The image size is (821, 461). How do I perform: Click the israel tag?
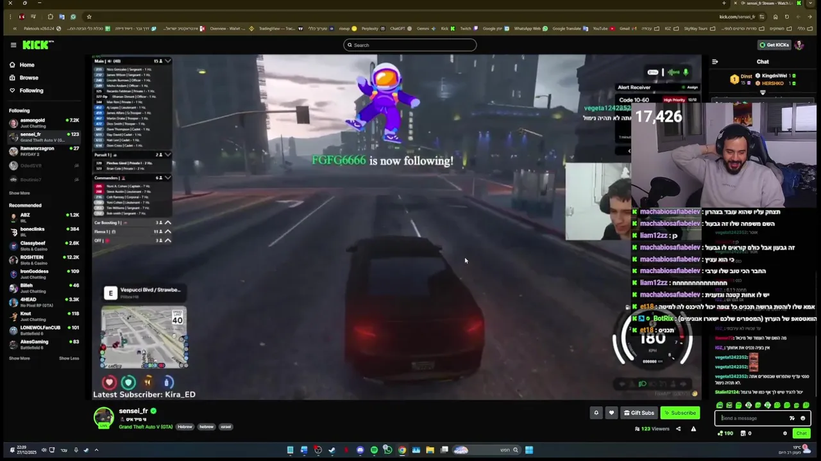point(226,426)
